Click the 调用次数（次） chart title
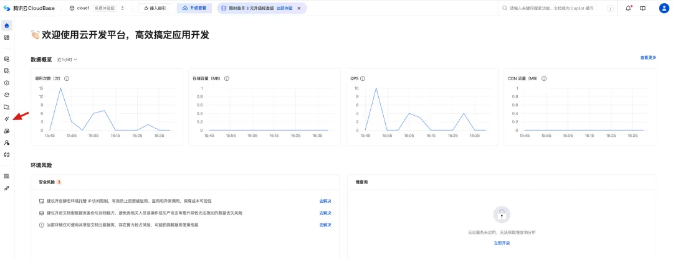 (49, 79)
